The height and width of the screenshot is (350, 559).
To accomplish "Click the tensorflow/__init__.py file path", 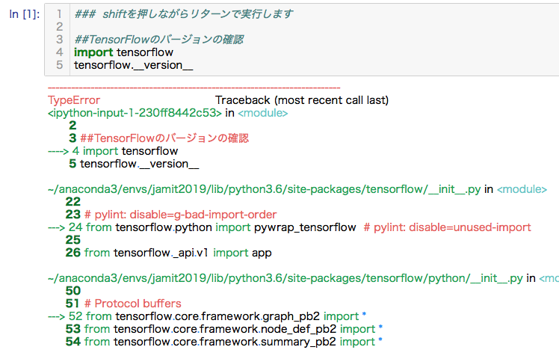I will pyautogui.click(x=264, y=189).
